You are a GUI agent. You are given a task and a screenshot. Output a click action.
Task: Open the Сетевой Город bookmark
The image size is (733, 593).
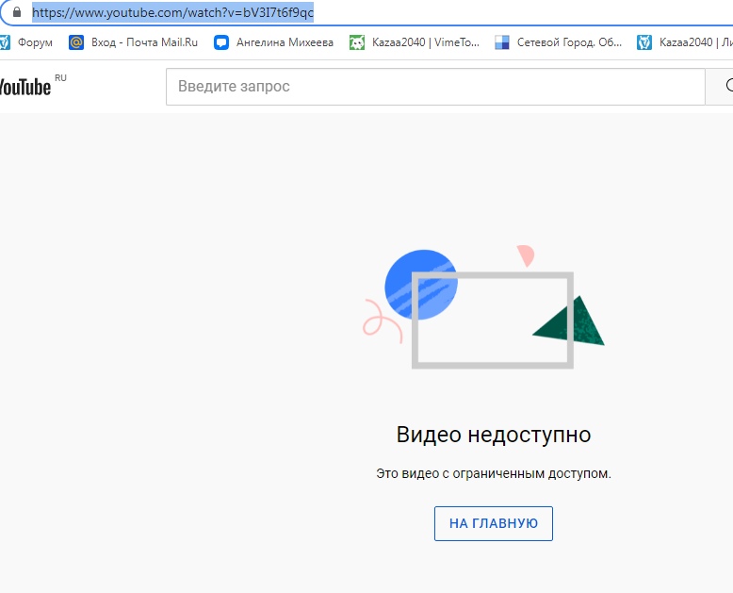click(x=569, y=42)
